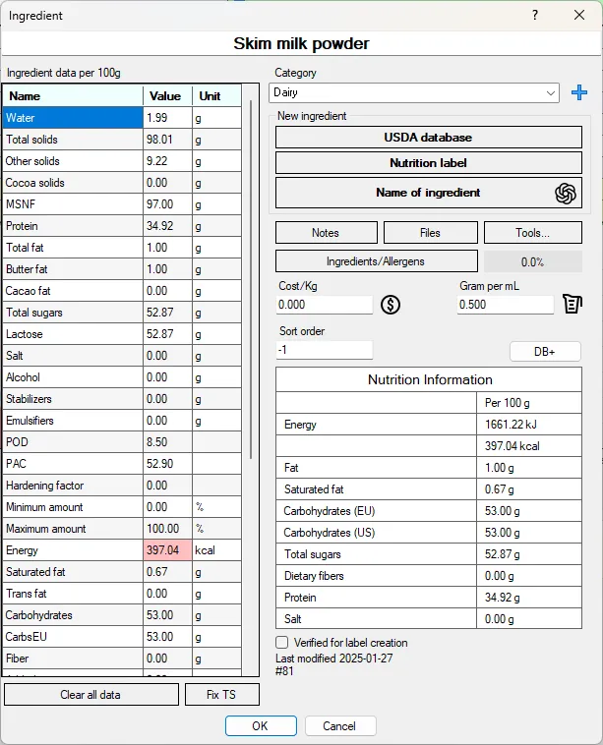Click the Cost/Kg input field
603x745 pixels.
click(x=325, y=305)
